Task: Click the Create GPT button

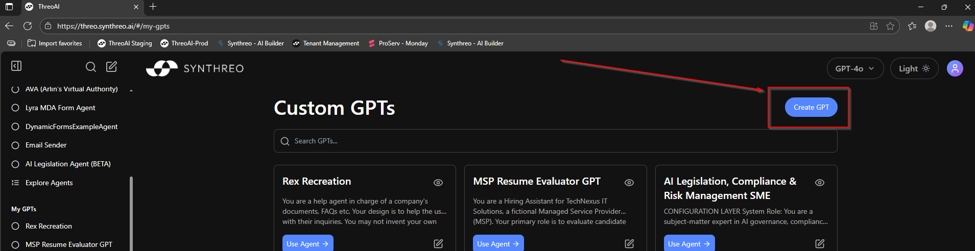Action: tap(811, 107)
